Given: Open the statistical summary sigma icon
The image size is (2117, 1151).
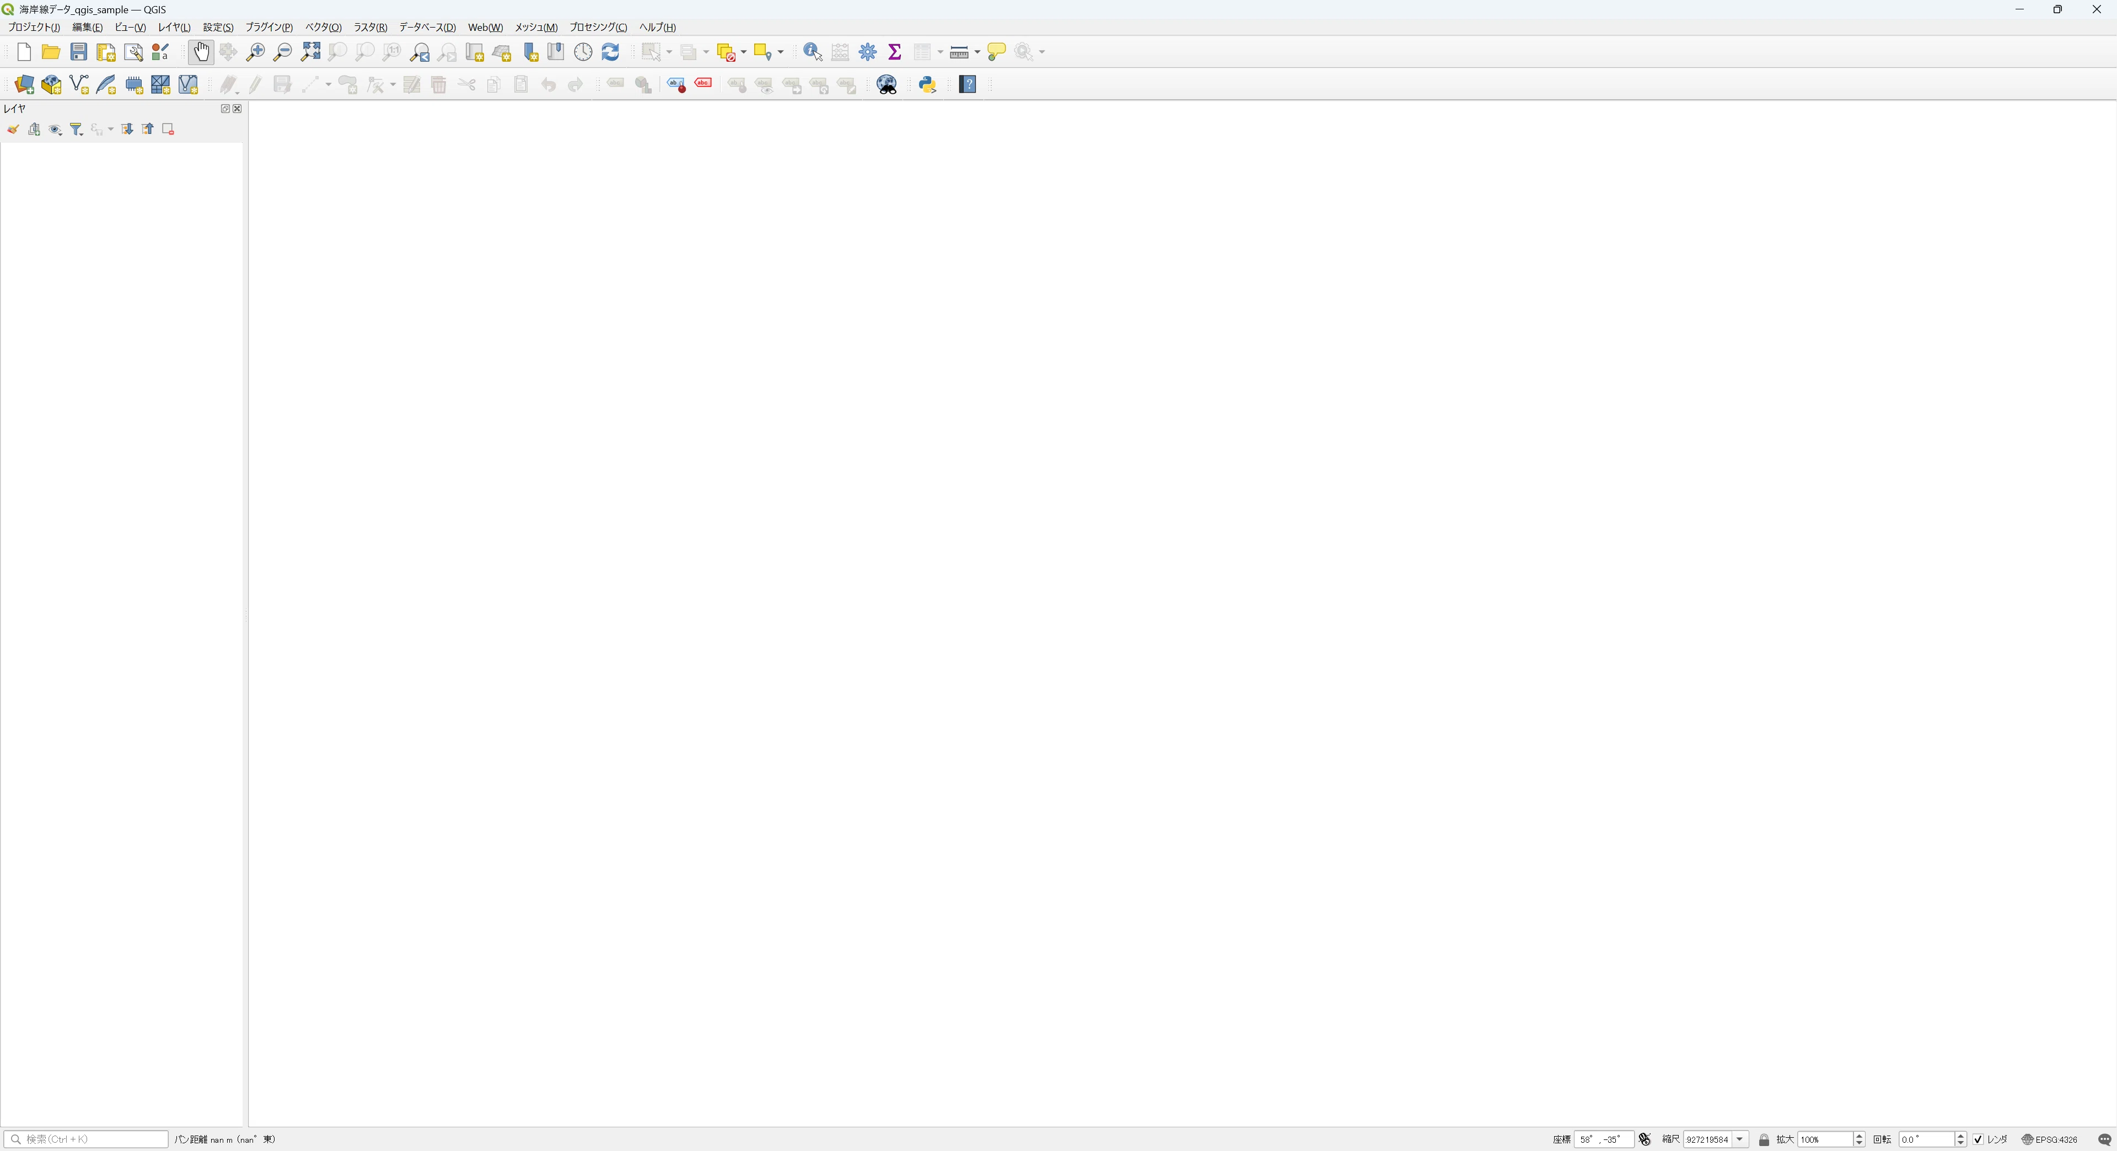Looking at the screenshot, I should 894,52.
